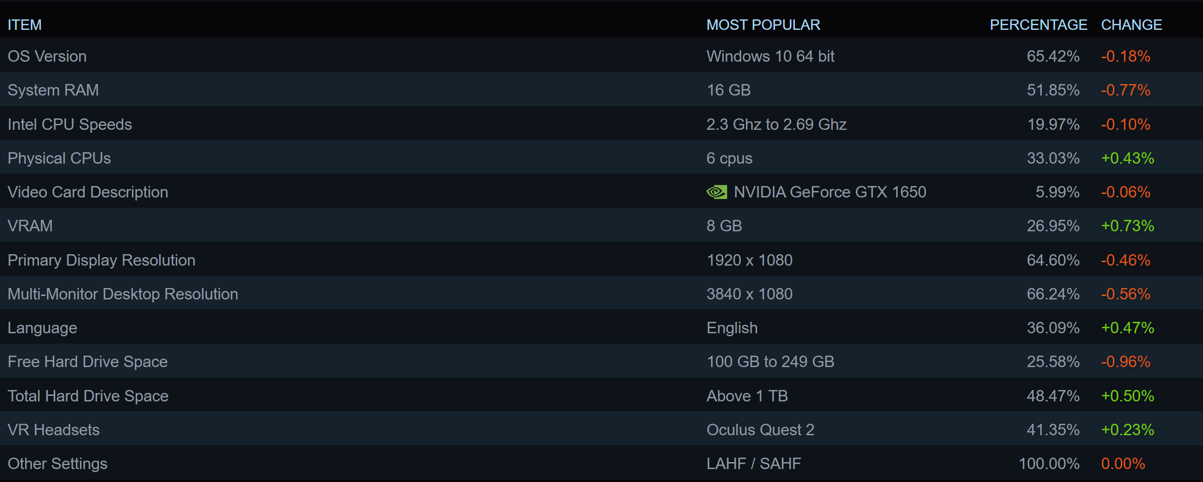Open Video Card Description details
This screenshot has width=1203, height=482.
(88, 192)
